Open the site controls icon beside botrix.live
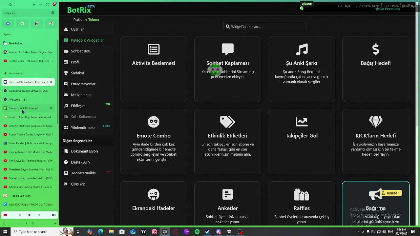The width and height of the screenshot is (420, 236). pyautogui.click(x=53, y=13)
